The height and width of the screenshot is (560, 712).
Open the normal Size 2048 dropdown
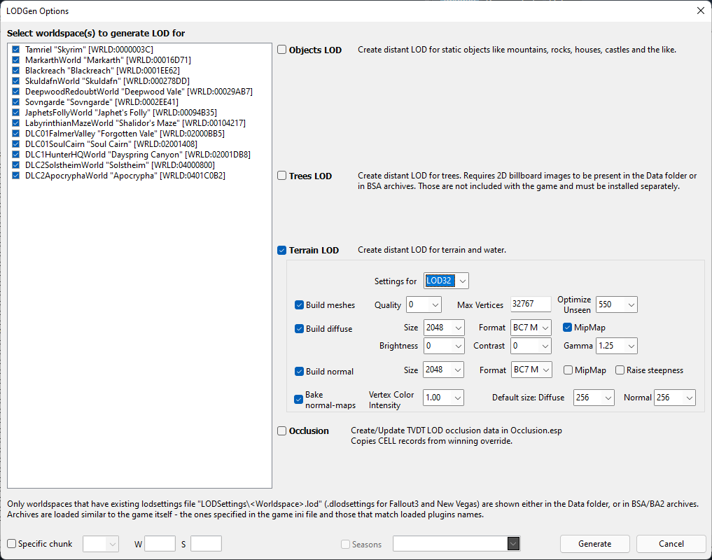[x=458, y=370]
